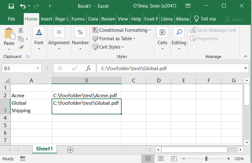Click Send iManage Link
This screenshot has width=252, height=163.
(x=213, y=30)
